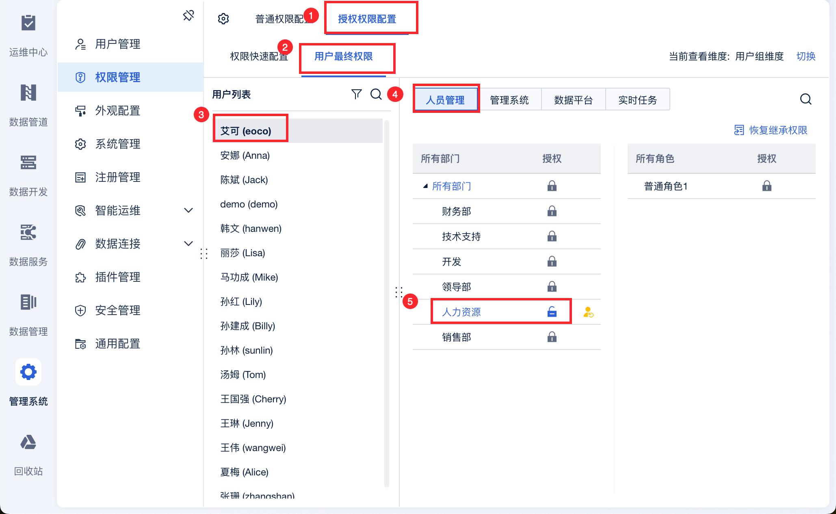Click the yellow user icon beside 人力资源
Viewport: 836px width, 514px height.
[x=588, y=312]
